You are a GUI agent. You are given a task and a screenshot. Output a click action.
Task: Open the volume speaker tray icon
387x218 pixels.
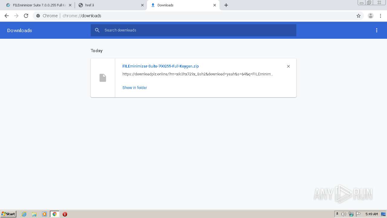(344, 214)
